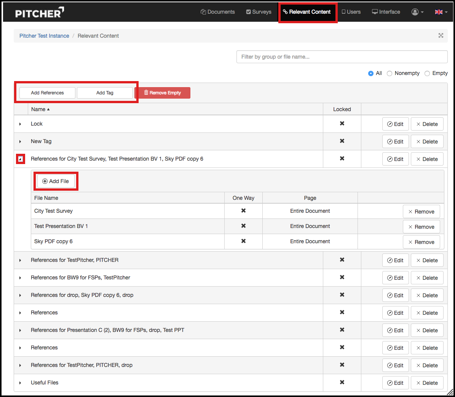Select the Nonempty radio button
Screen dimensions: 455x397
click(x=390, y=73)
